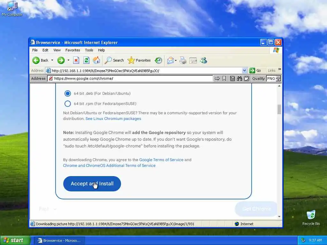Screen dimensions: 327x245
Task: Open the IE address bar dropdown
Action: coord(244,71)
